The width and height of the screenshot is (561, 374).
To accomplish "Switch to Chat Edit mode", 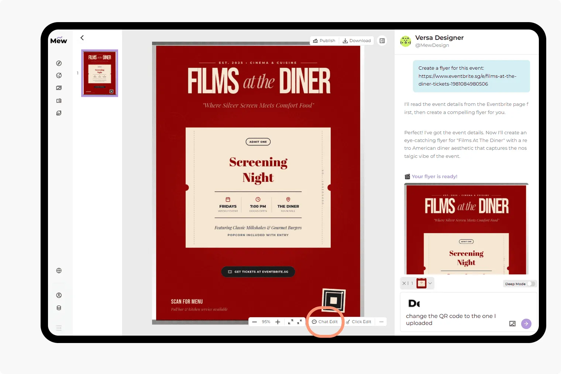I will tap(325, 322).
